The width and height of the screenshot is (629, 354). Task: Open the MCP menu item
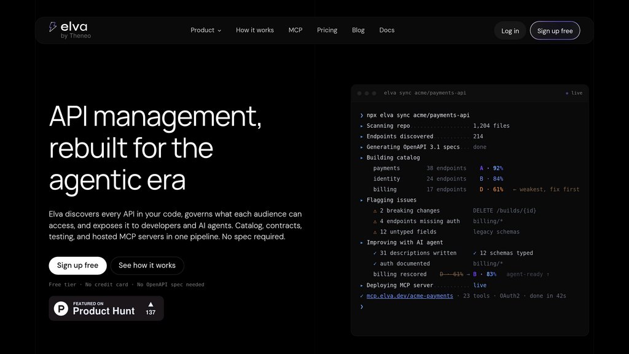pyautogui.click(x=295, y=30)
